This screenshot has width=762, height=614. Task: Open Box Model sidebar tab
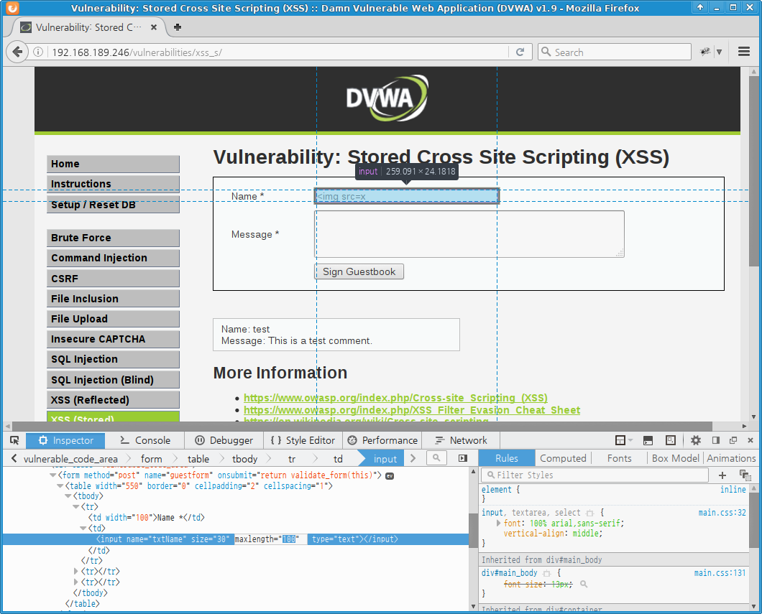point(675,458)
